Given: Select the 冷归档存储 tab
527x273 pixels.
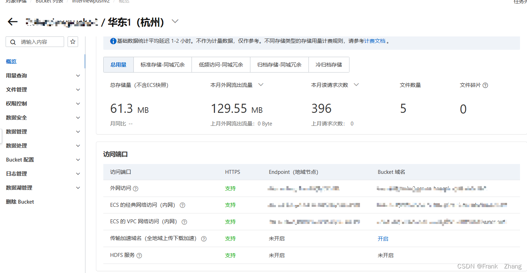Looking at the screenshot, I should point(329,64).
